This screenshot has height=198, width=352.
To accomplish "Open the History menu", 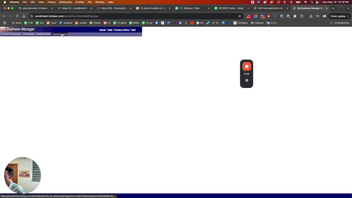I will click(x=51, y=2).
